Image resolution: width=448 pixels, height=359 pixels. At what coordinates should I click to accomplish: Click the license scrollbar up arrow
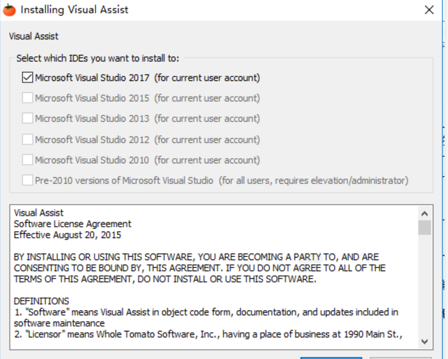pyautogui.click(x=424, y=214)
